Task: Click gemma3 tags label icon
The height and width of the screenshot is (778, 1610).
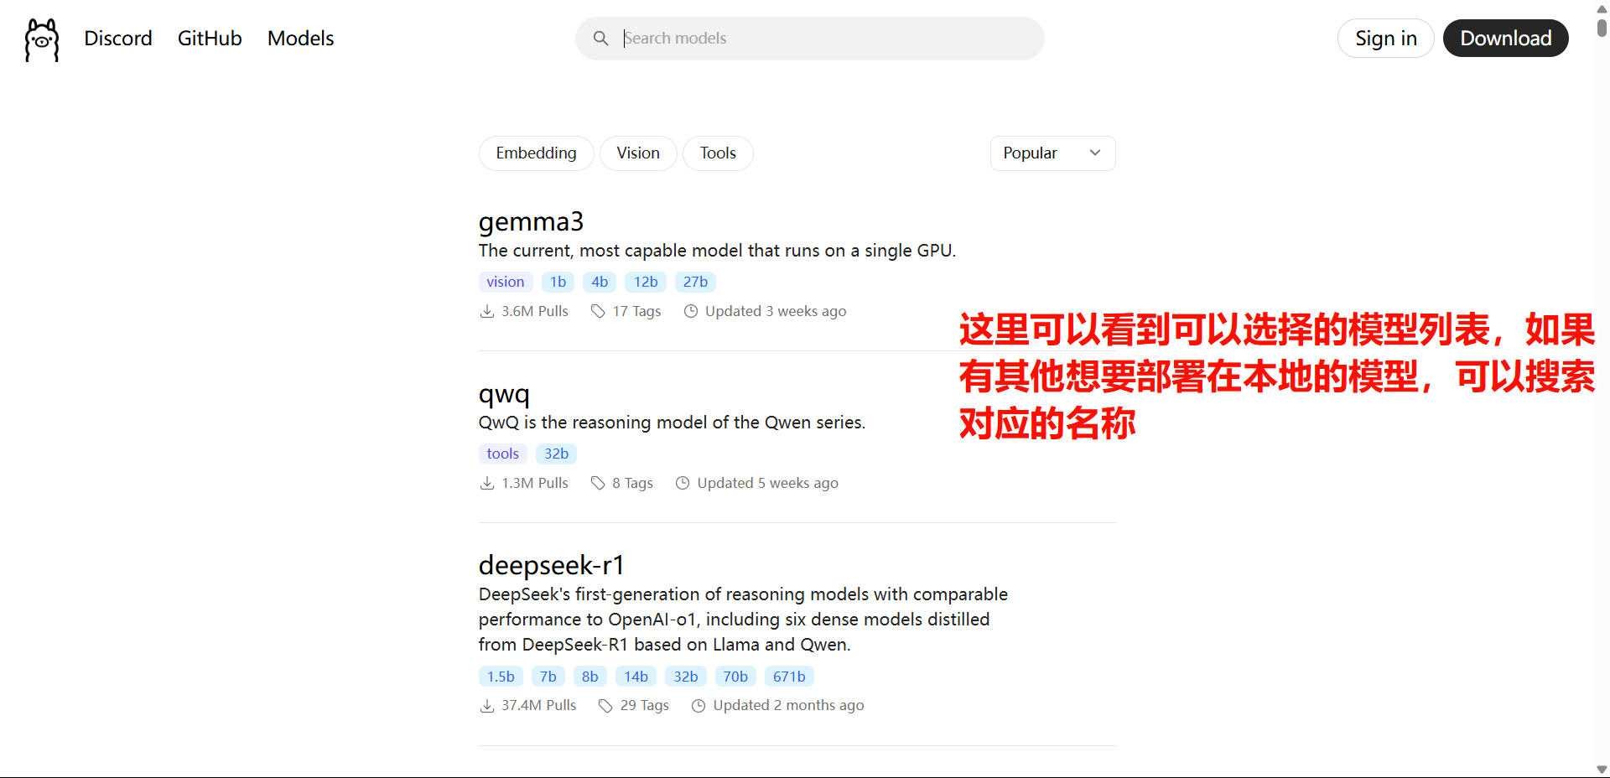Action: (x=598, y=312)
